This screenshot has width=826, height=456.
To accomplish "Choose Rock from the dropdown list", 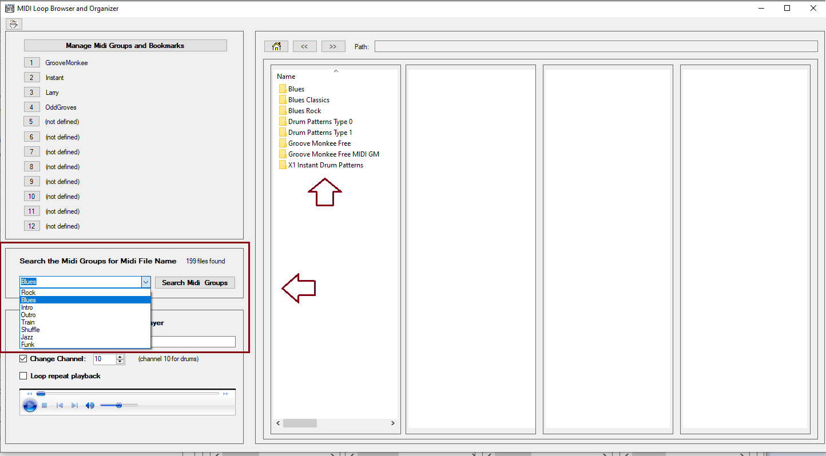I will [x=85, y=293].
